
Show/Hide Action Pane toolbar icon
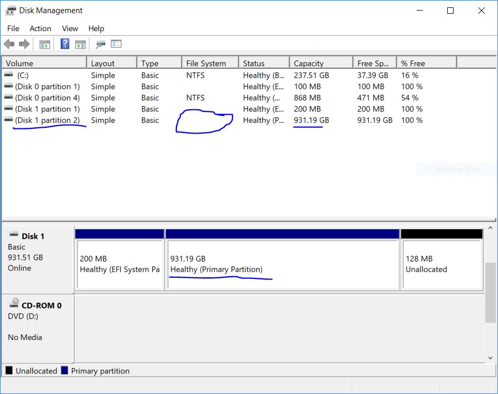[x=80, y=44]
